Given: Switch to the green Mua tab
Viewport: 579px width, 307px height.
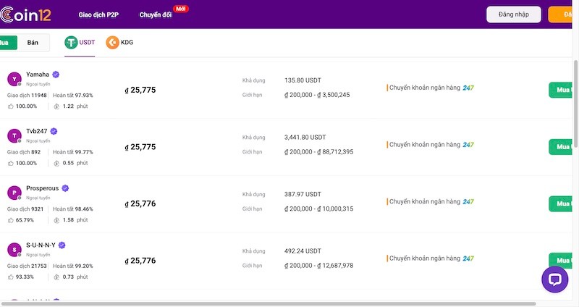Looking at the screenshot, I should 8,43.
